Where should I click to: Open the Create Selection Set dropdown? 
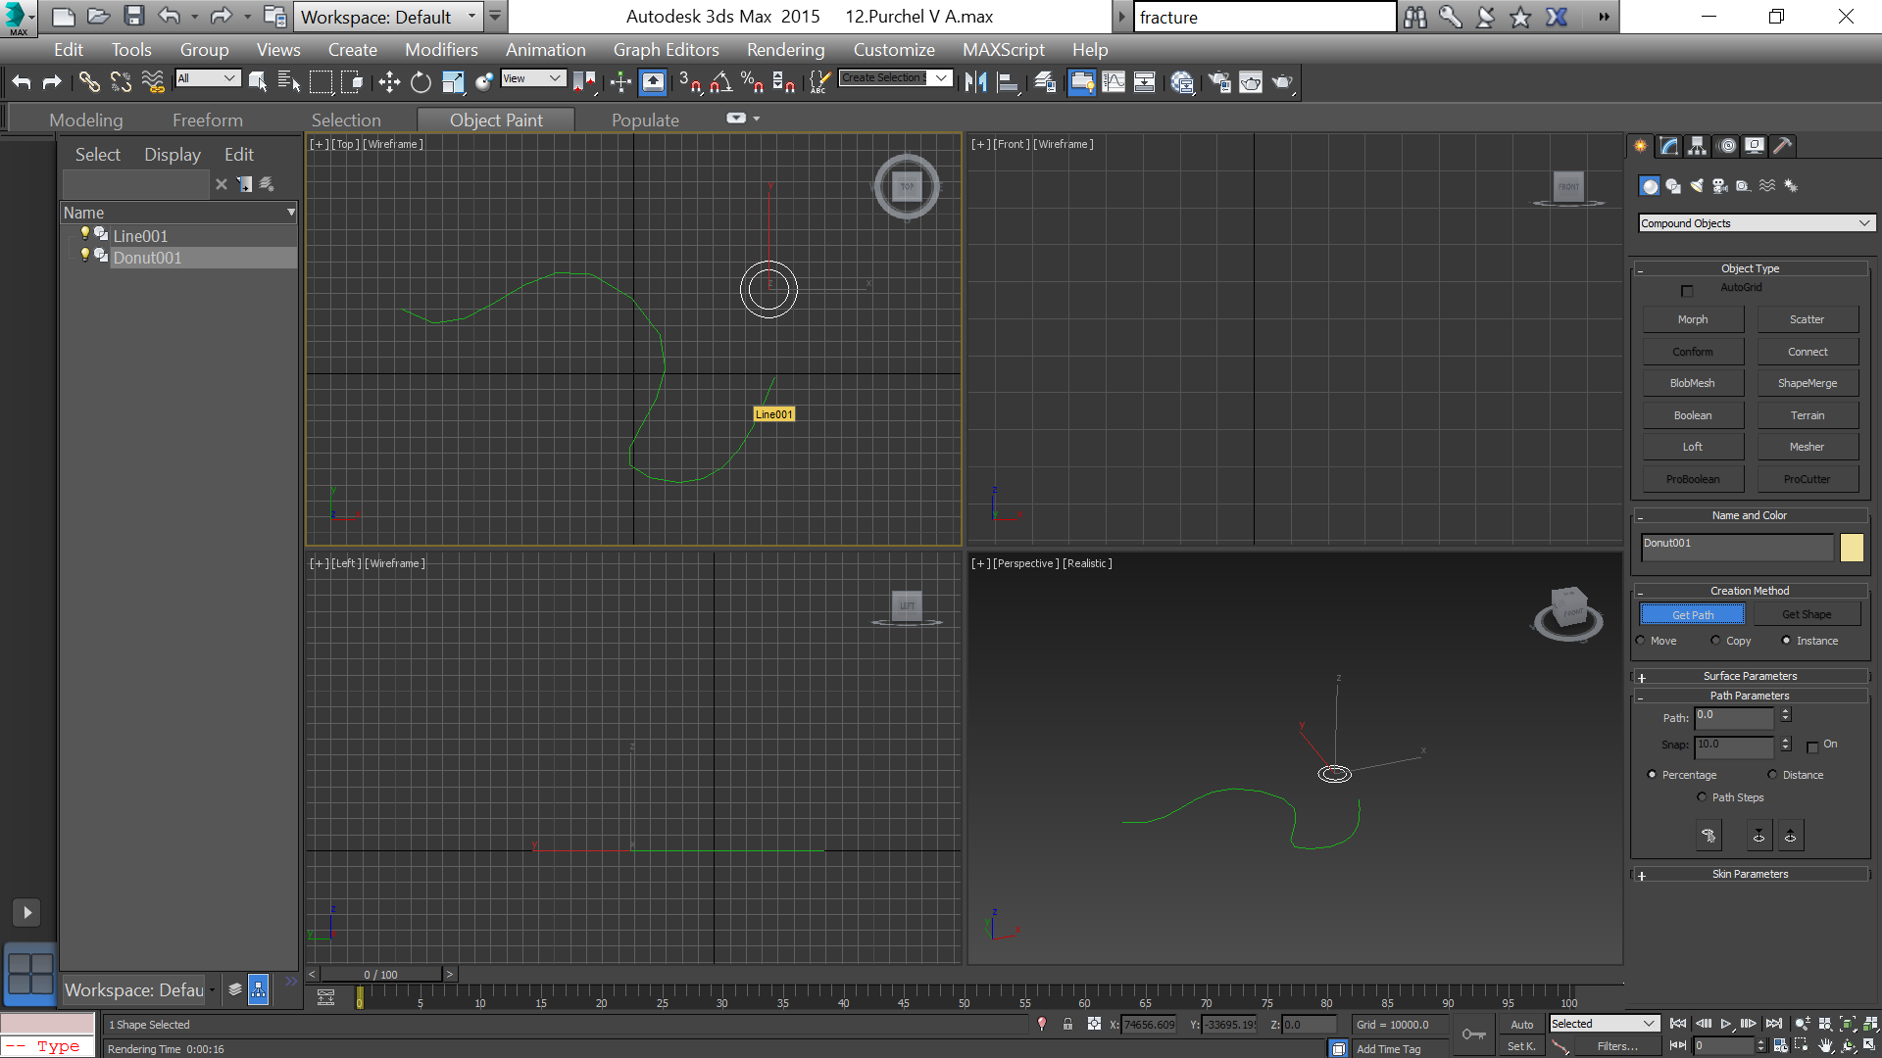coord(895,78)
